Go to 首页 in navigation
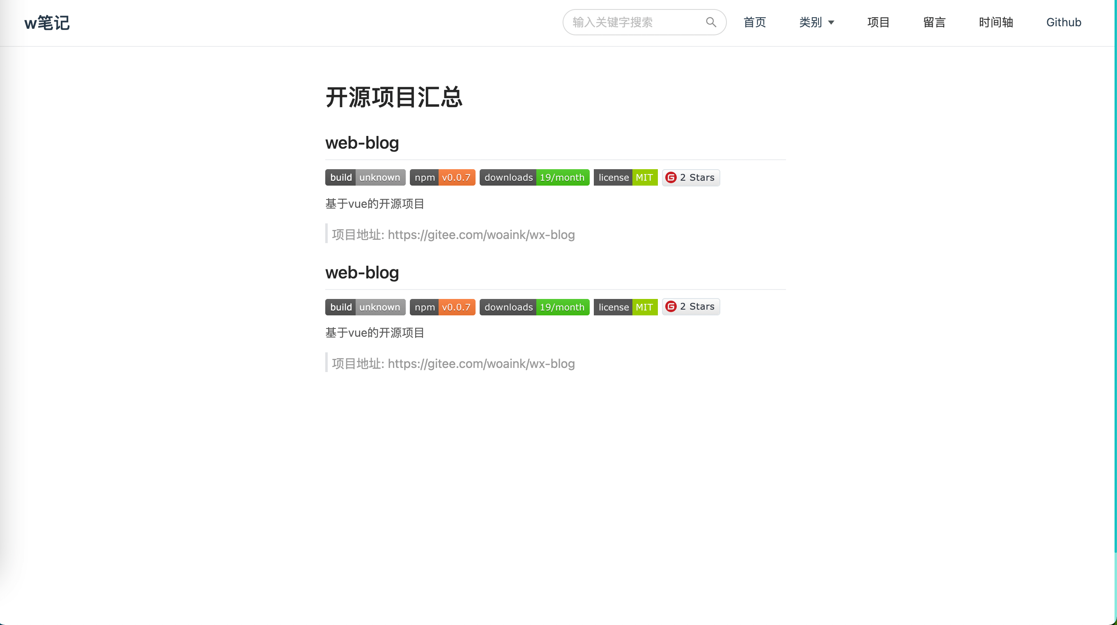The width and height of the screenshot is (1117, 625). (x=754, y=22)
